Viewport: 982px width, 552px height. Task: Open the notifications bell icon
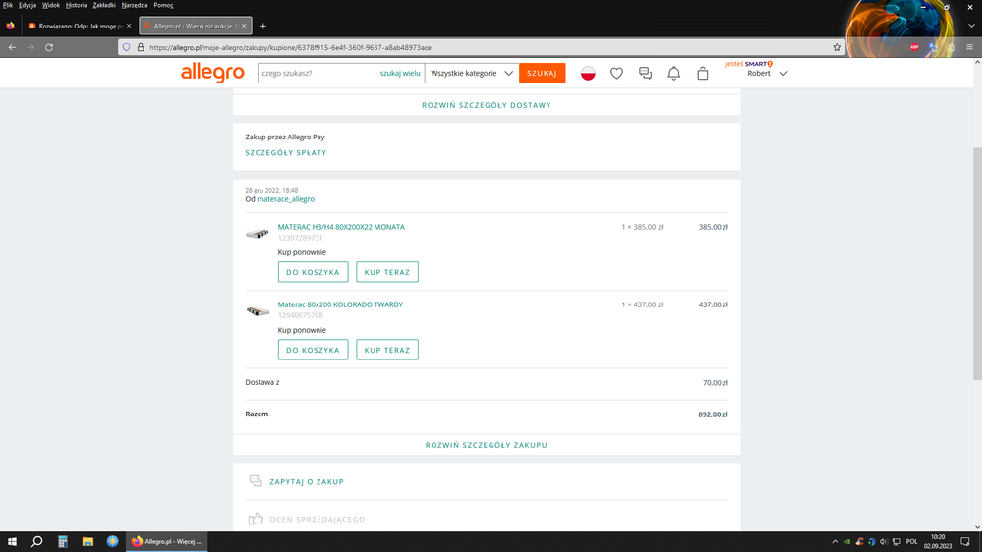[674, 74]
